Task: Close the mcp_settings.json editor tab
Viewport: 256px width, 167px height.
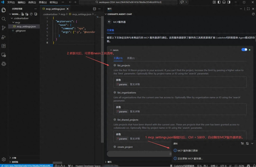Action: 68,9
